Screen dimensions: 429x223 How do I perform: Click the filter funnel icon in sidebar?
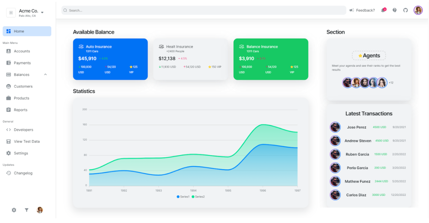(27, 210)
